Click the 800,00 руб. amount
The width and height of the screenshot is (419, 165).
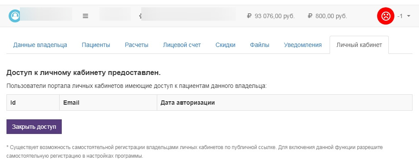tap(331, 16)
